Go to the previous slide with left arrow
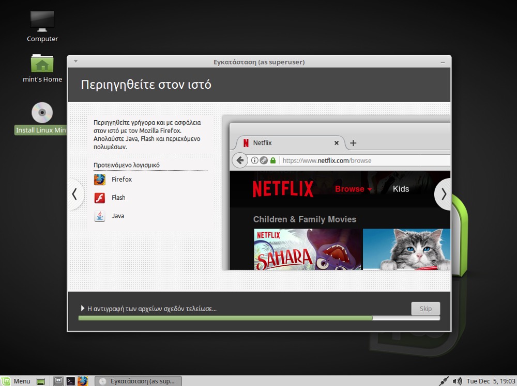The height and width of the screenshot is (386, 517). tap(75, 194)
